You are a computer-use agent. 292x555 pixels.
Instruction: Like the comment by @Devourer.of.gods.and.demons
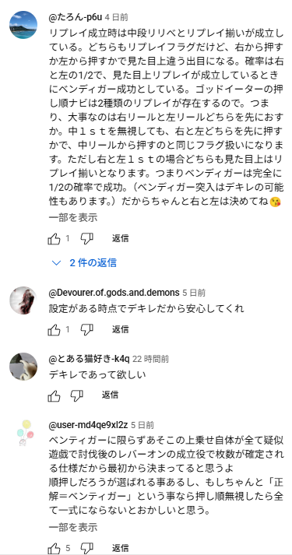click(54, 330)
